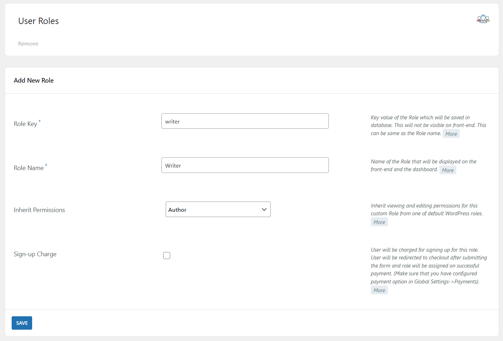
Task: Click the Sign-up Charge help description paragraph
Action: pyautogui.click(x=427, y=265)
